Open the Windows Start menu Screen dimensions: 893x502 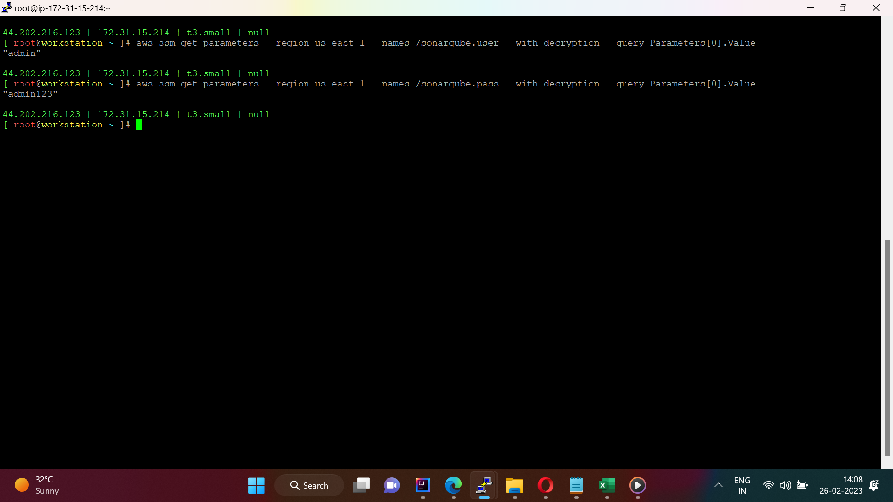coord(256,485)
